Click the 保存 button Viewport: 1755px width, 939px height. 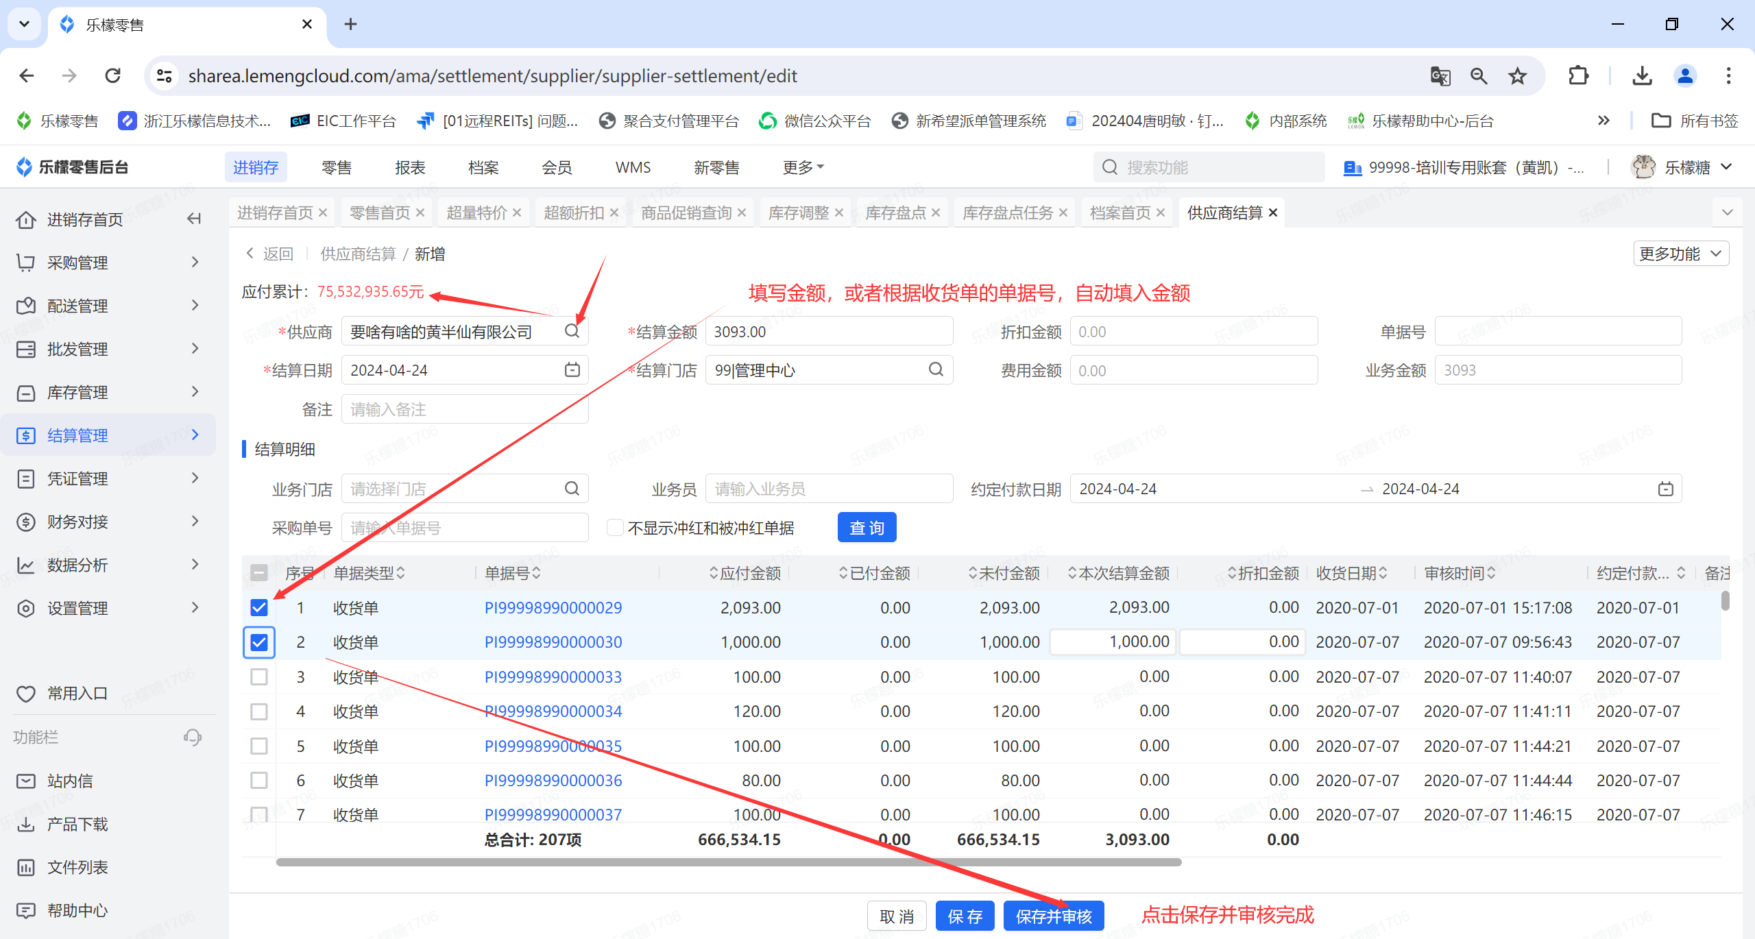(x=965, y=916)
